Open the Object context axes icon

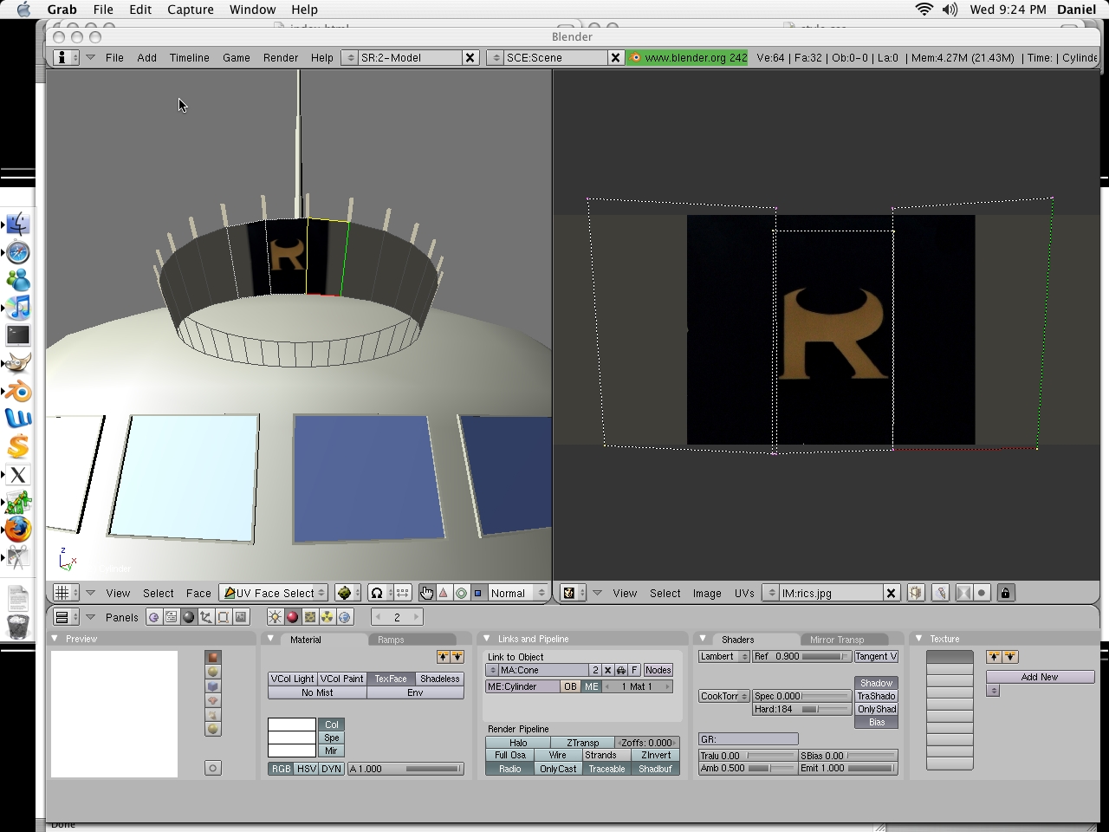[x=206, y=617]
